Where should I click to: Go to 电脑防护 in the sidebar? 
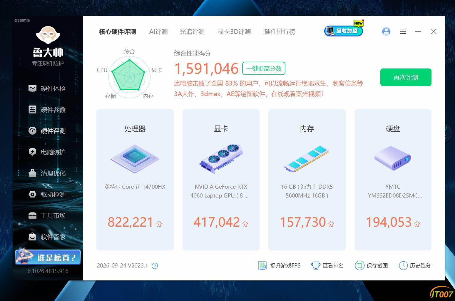tap(47, 152)
